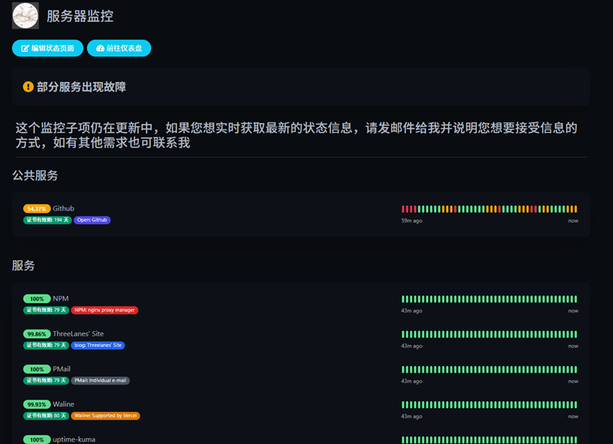Click the 99.93% uptime badge for Waline
This screenshot has width=613, height=444.
37,404
